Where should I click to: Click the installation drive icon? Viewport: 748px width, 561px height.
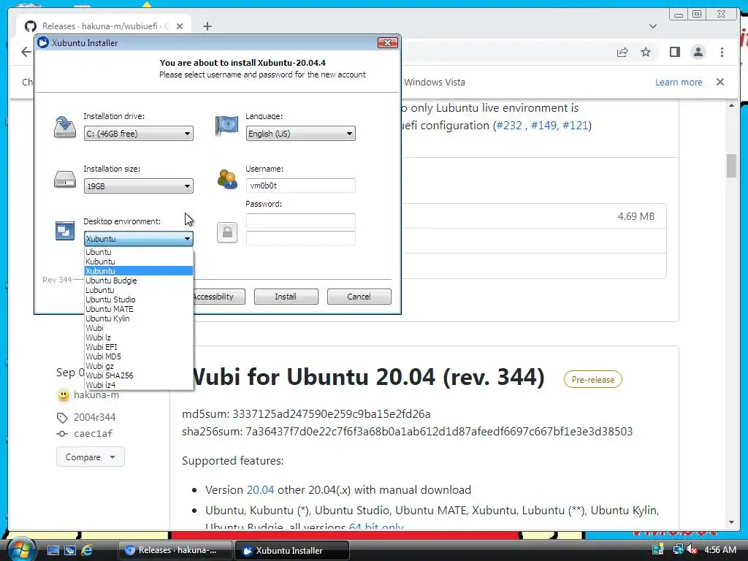(x=64, y=127)
